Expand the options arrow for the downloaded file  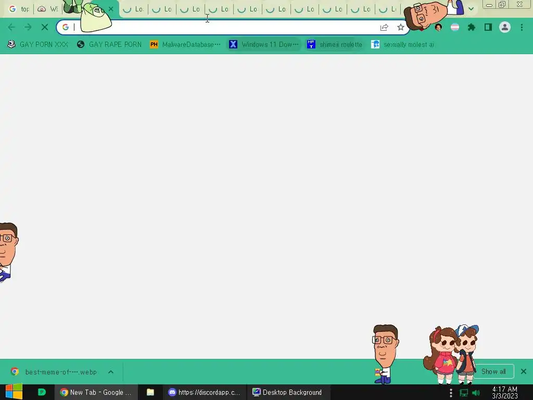point(111,372)
